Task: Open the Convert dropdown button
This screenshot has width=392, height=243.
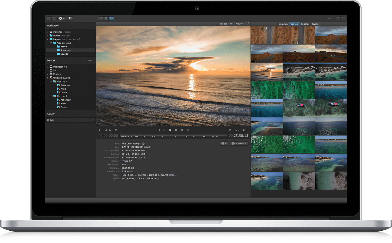Action: [x=239, y=144]
